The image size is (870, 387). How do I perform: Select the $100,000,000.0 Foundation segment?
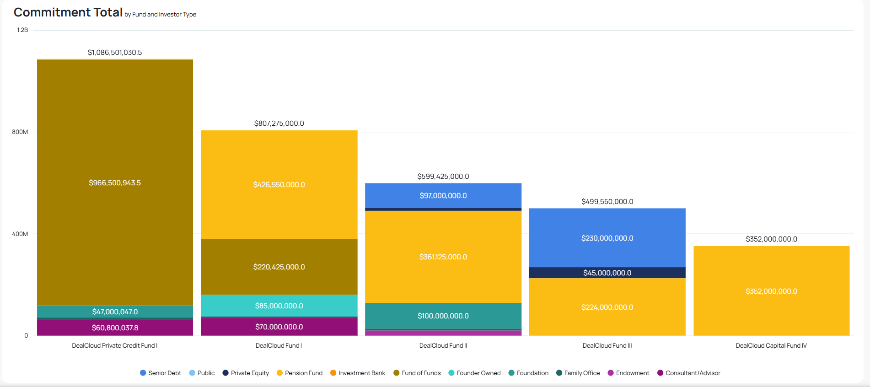(443, 316)
